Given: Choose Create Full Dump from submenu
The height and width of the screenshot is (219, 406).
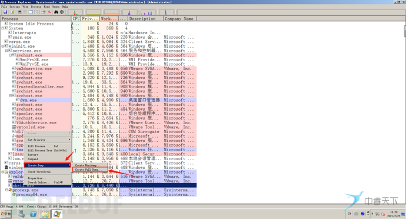Looking at the screenshot, I should tap(90, 170).
